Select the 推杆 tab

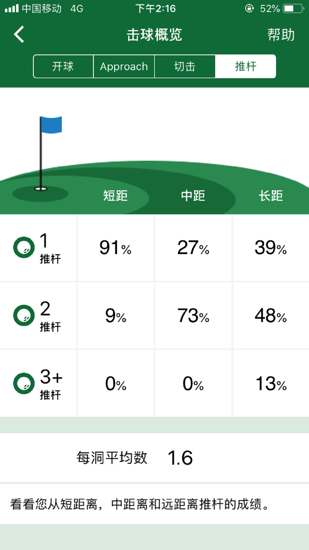245,66
